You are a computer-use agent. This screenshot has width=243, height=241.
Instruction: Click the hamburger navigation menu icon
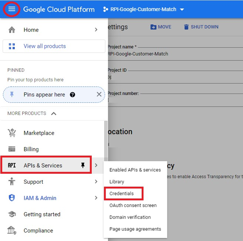pyautogui.click(x=12, y=9)
